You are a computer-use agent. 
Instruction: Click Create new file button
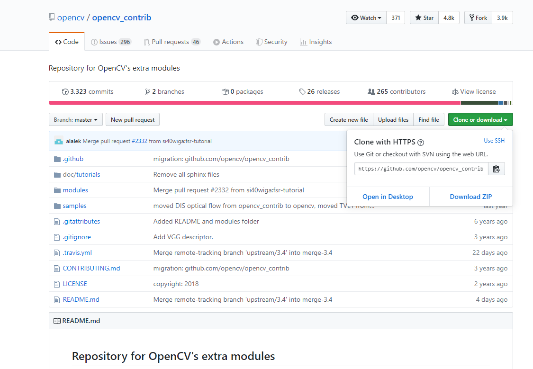349,119
